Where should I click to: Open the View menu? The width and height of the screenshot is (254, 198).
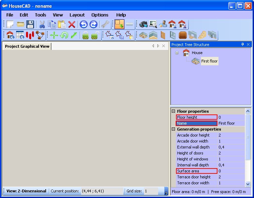58,15
